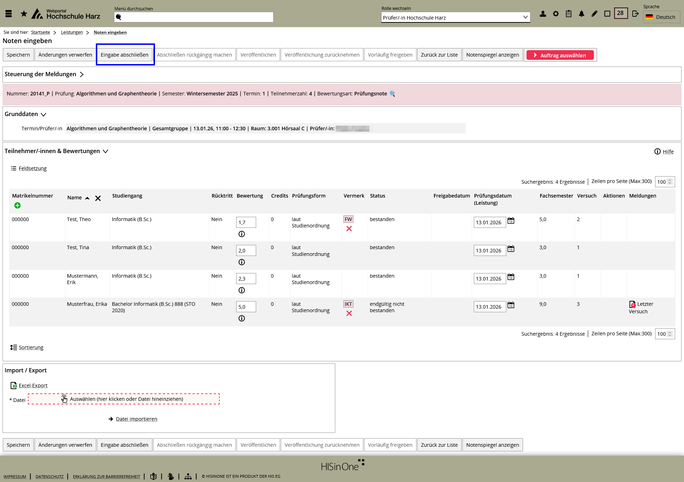Click the grade field showing 2,3

coord(246,279)
